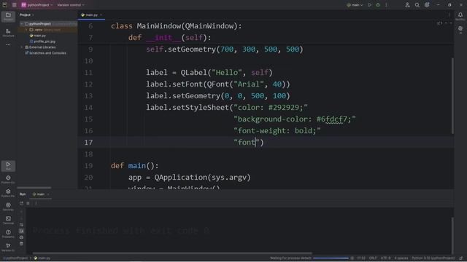Open editor tabs options menu

[449, 15]
